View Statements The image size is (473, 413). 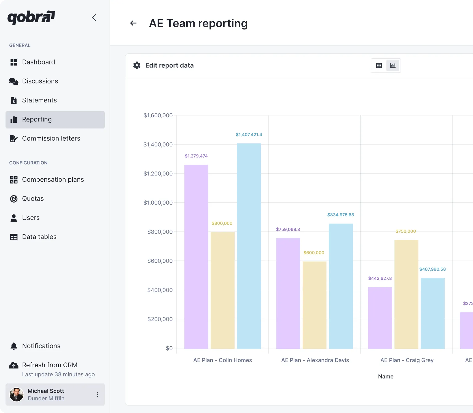(x=39, y=100)
